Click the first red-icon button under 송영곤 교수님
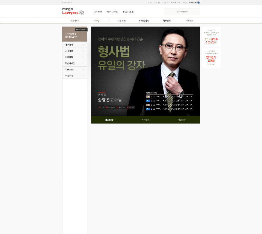Screen dimensions: 262x234 101,107
